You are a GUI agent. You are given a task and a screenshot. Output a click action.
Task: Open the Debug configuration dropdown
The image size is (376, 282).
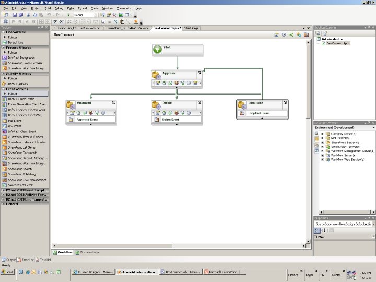pos(96,15)
